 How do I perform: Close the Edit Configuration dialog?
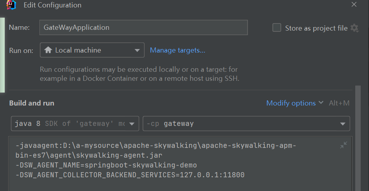tap(354, 4)
